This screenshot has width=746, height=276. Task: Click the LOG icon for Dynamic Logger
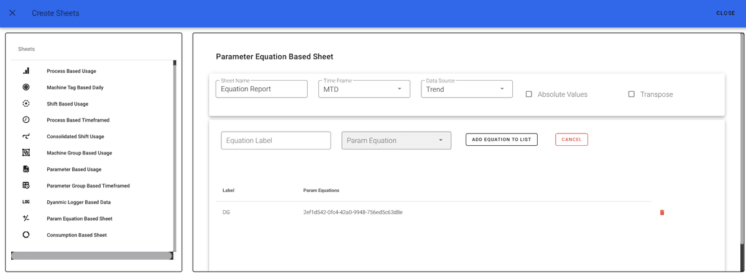tap(26, 202)
